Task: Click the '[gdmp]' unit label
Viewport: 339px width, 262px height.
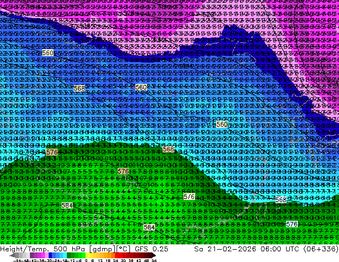Action: point(102,249)
